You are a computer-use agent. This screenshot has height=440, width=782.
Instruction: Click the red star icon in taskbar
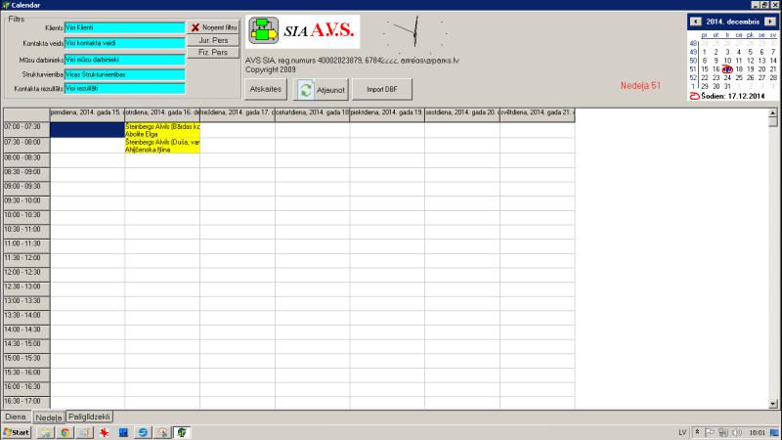coord(103,432)
